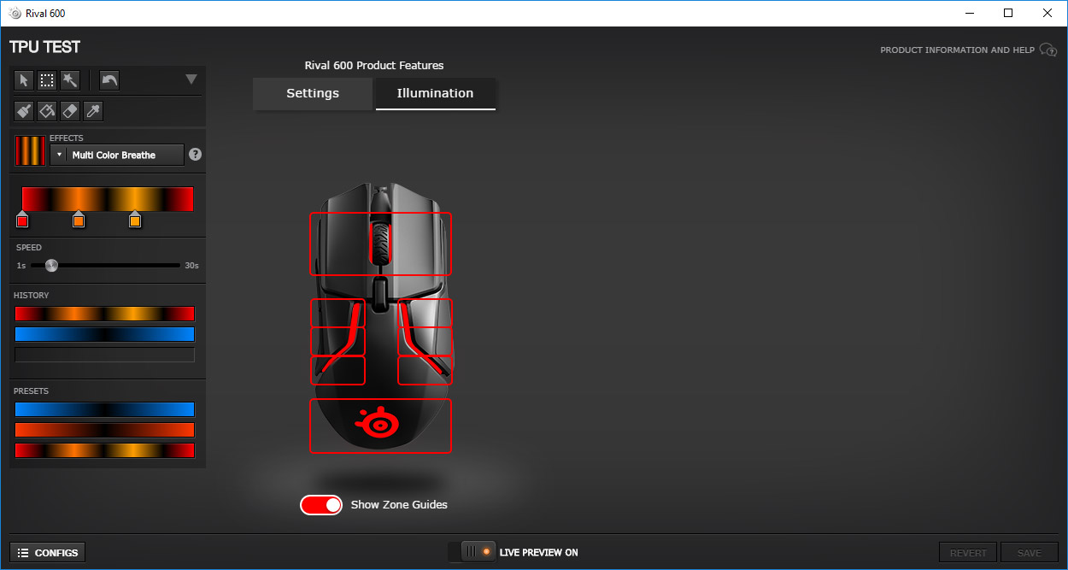
Task: Select the empty dark History entry
Action: click(105, 355)
